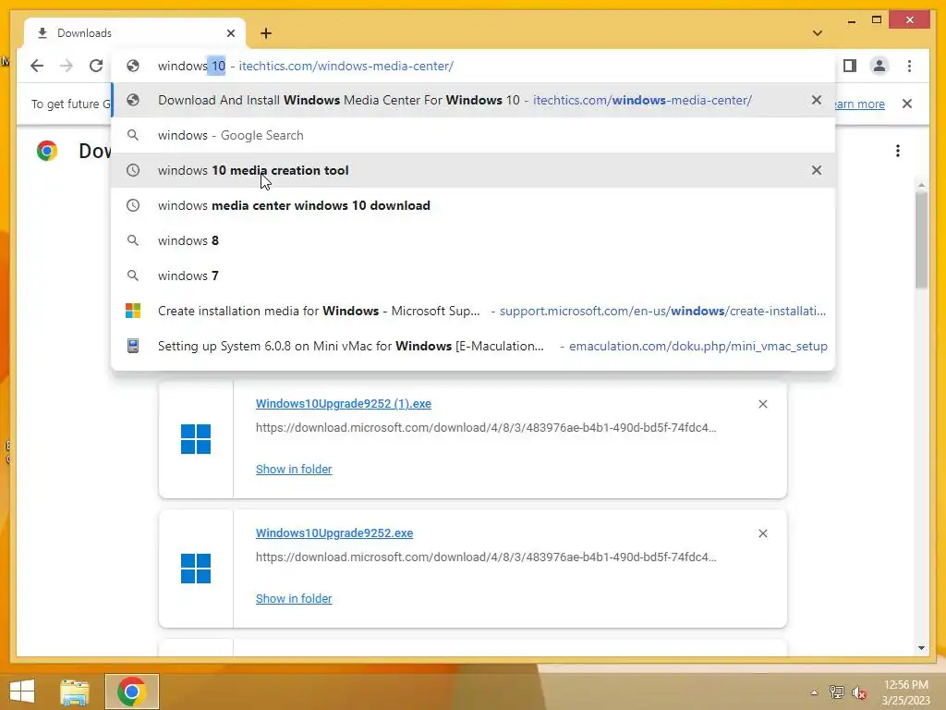
Task: Click the scrollbar up arrow
Action: [x=921, y=184]
